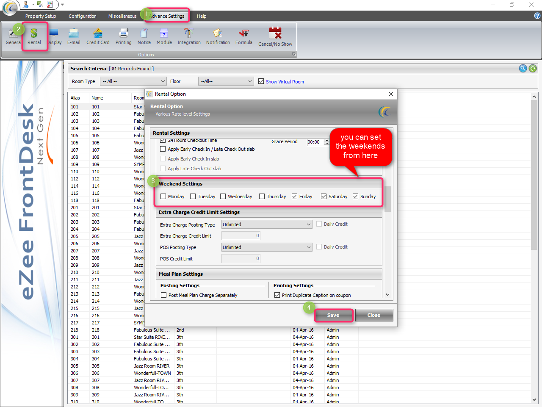Click the room list vertical scrollbar thumb
542x407 pixels.
click(534, 175)
